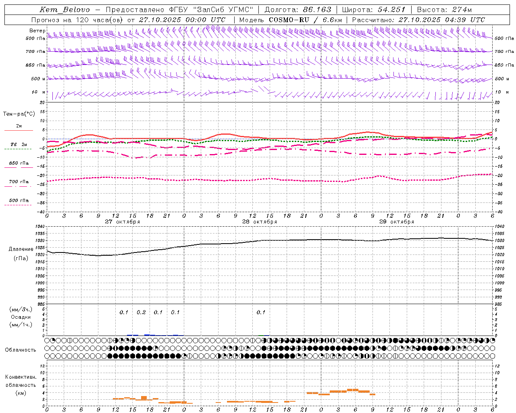Select the 28 октября date label
The image size is (516, 413).
click(260, 222)
